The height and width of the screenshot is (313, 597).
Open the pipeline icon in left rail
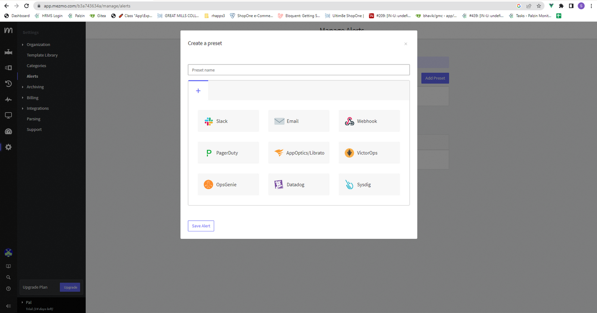click(x=8, y=52)
